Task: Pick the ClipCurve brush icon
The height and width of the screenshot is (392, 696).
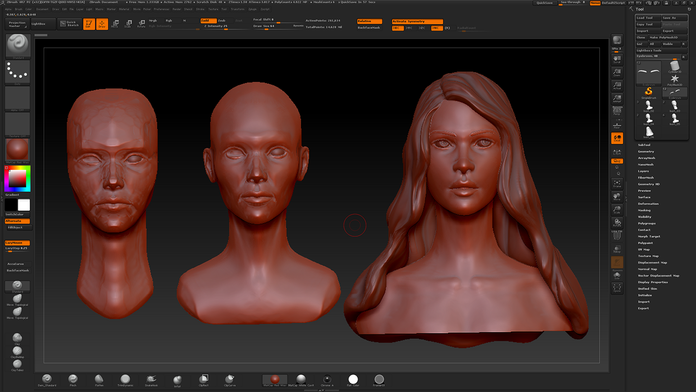Action: coord(229,380)
